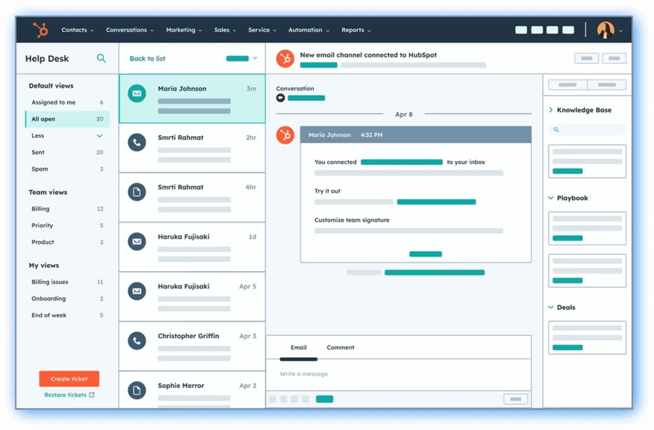Click the Deals card
Viewport: 654px width, 430px height.
(x=588, y=337)
